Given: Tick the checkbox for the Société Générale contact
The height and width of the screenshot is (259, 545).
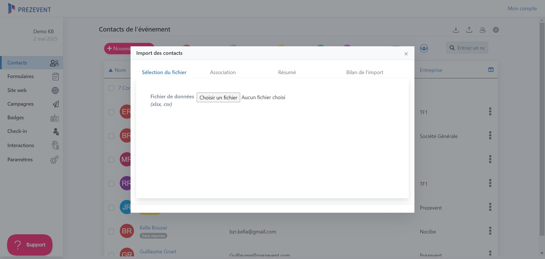Looking at the screenshot, I should pyautogui.click(x=111, y=136).
